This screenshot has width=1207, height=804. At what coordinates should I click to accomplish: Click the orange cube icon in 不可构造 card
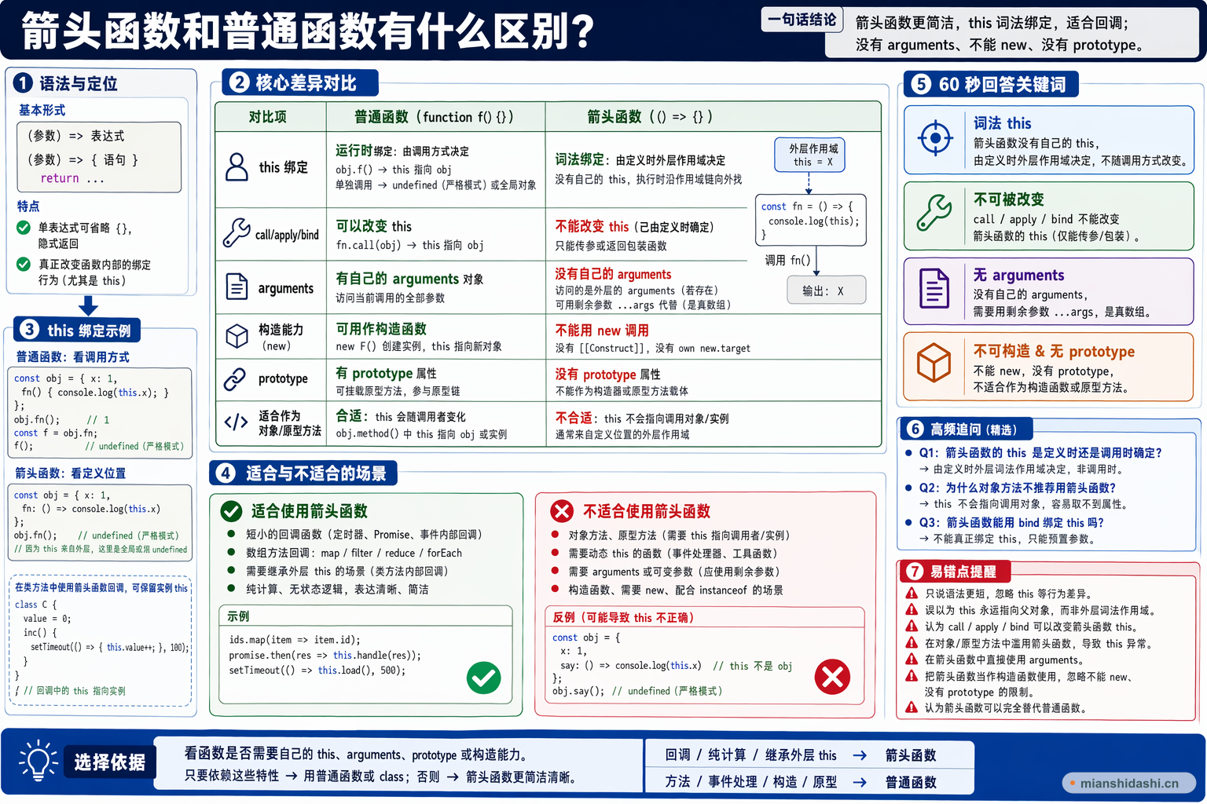(x=934, y=363)
